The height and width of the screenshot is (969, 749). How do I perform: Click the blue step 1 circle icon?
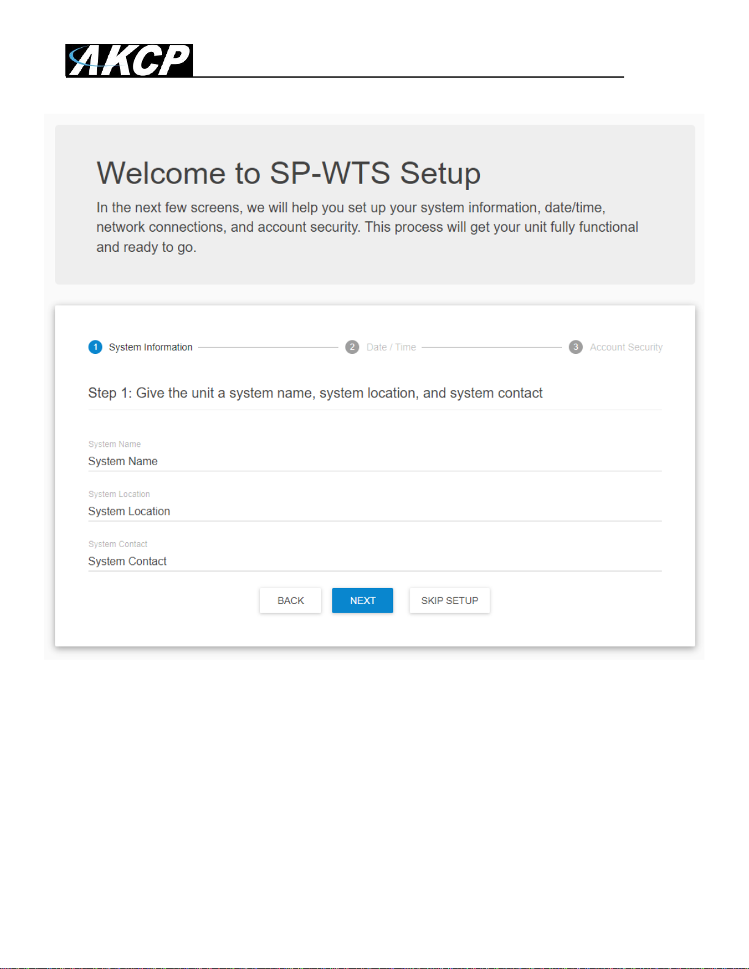[x=95, y=347]
